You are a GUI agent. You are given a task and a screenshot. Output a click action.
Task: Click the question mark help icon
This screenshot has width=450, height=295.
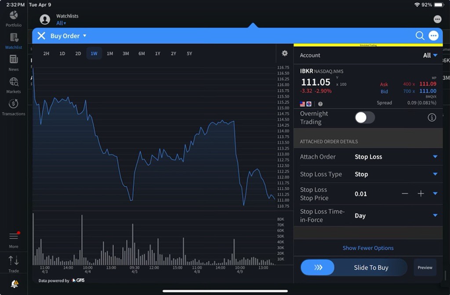(320, 104)
